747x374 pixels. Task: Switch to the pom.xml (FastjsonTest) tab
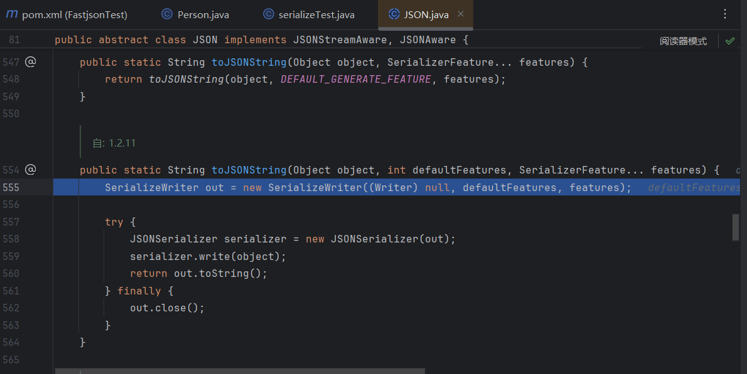coord(74,14)
